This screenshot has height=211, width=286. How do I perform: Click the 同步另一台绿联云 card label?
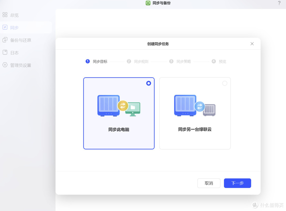195,129
